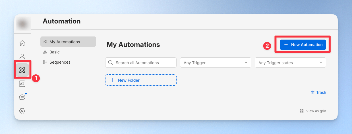Expand the Any Trigger dropdown
Viewport: 352px width, 134px height.
tap(216, 63)
